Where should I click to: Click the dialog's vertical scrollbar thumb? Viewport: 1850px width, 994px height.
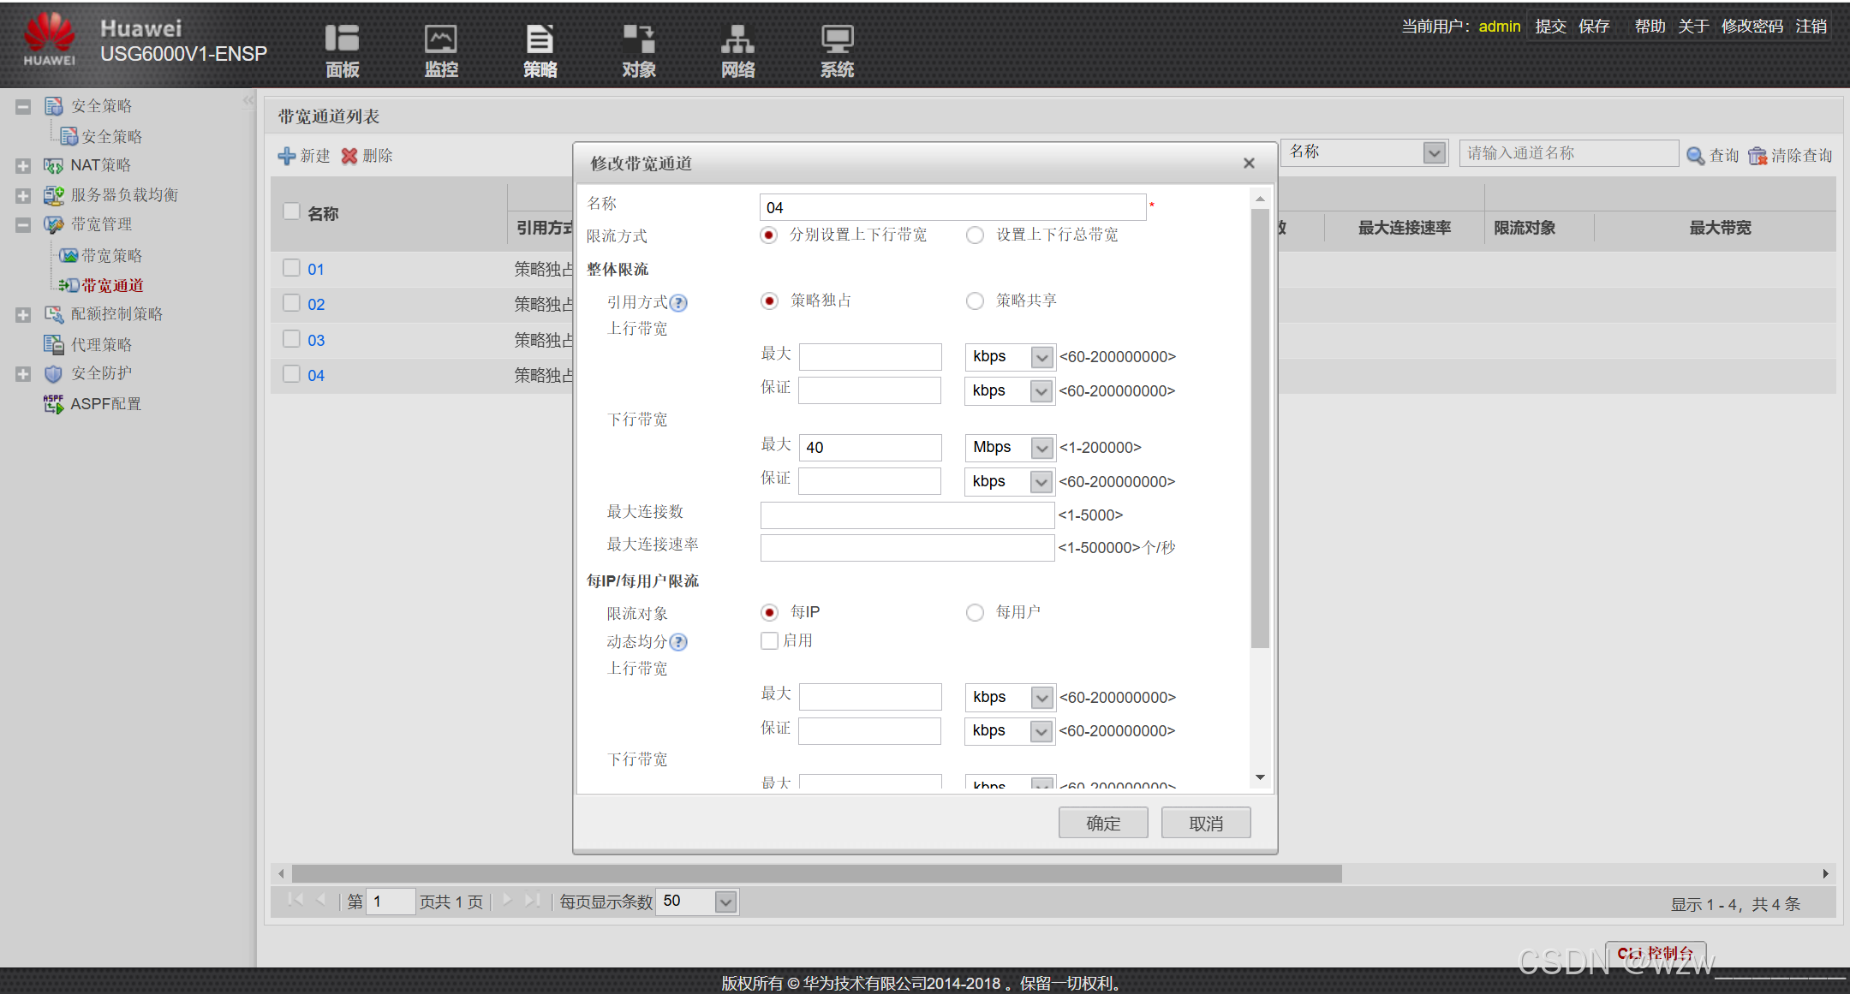1259,428
